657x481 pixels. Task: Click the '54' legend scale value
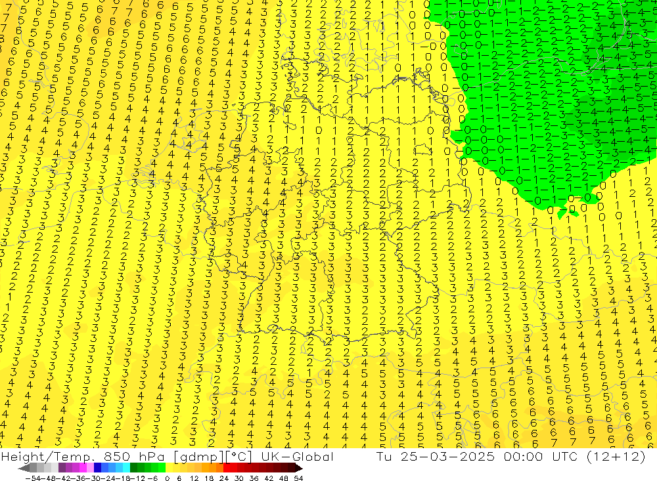(298, 478)
